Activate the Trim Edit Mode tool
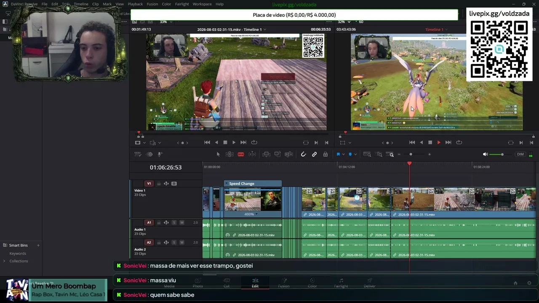 229,154
